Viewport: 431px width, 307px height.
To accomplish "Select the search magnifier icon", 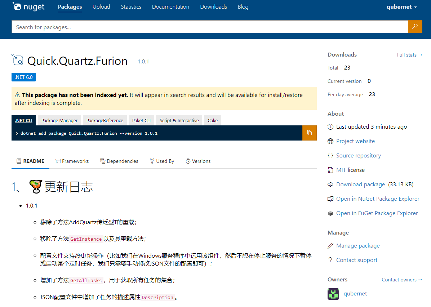I will pyautogui.click(x=415, y=26).
